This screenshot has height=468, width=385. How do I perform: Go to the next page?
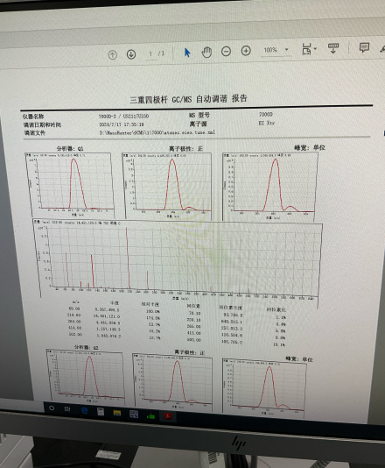tap(131, 54)
